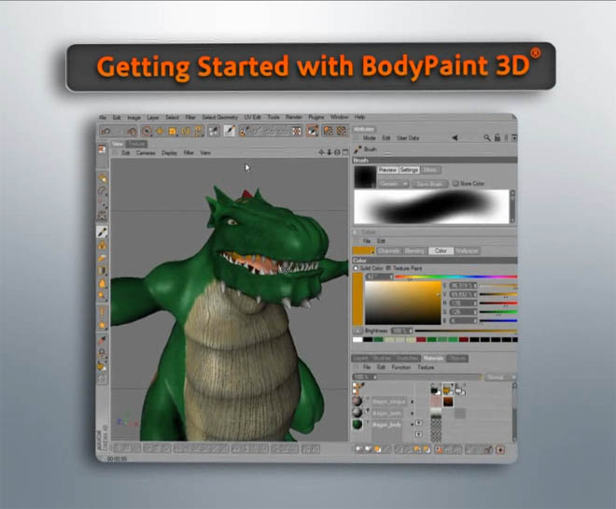Switch to the Texture view tab
The image size is (616, 509).
coord(136,144)
